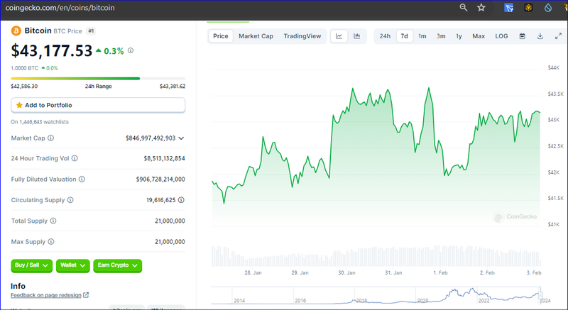The image size is (568, 310).
Task: Click the trading volume $8,513,132,854
Action: [x=165, y=158]
